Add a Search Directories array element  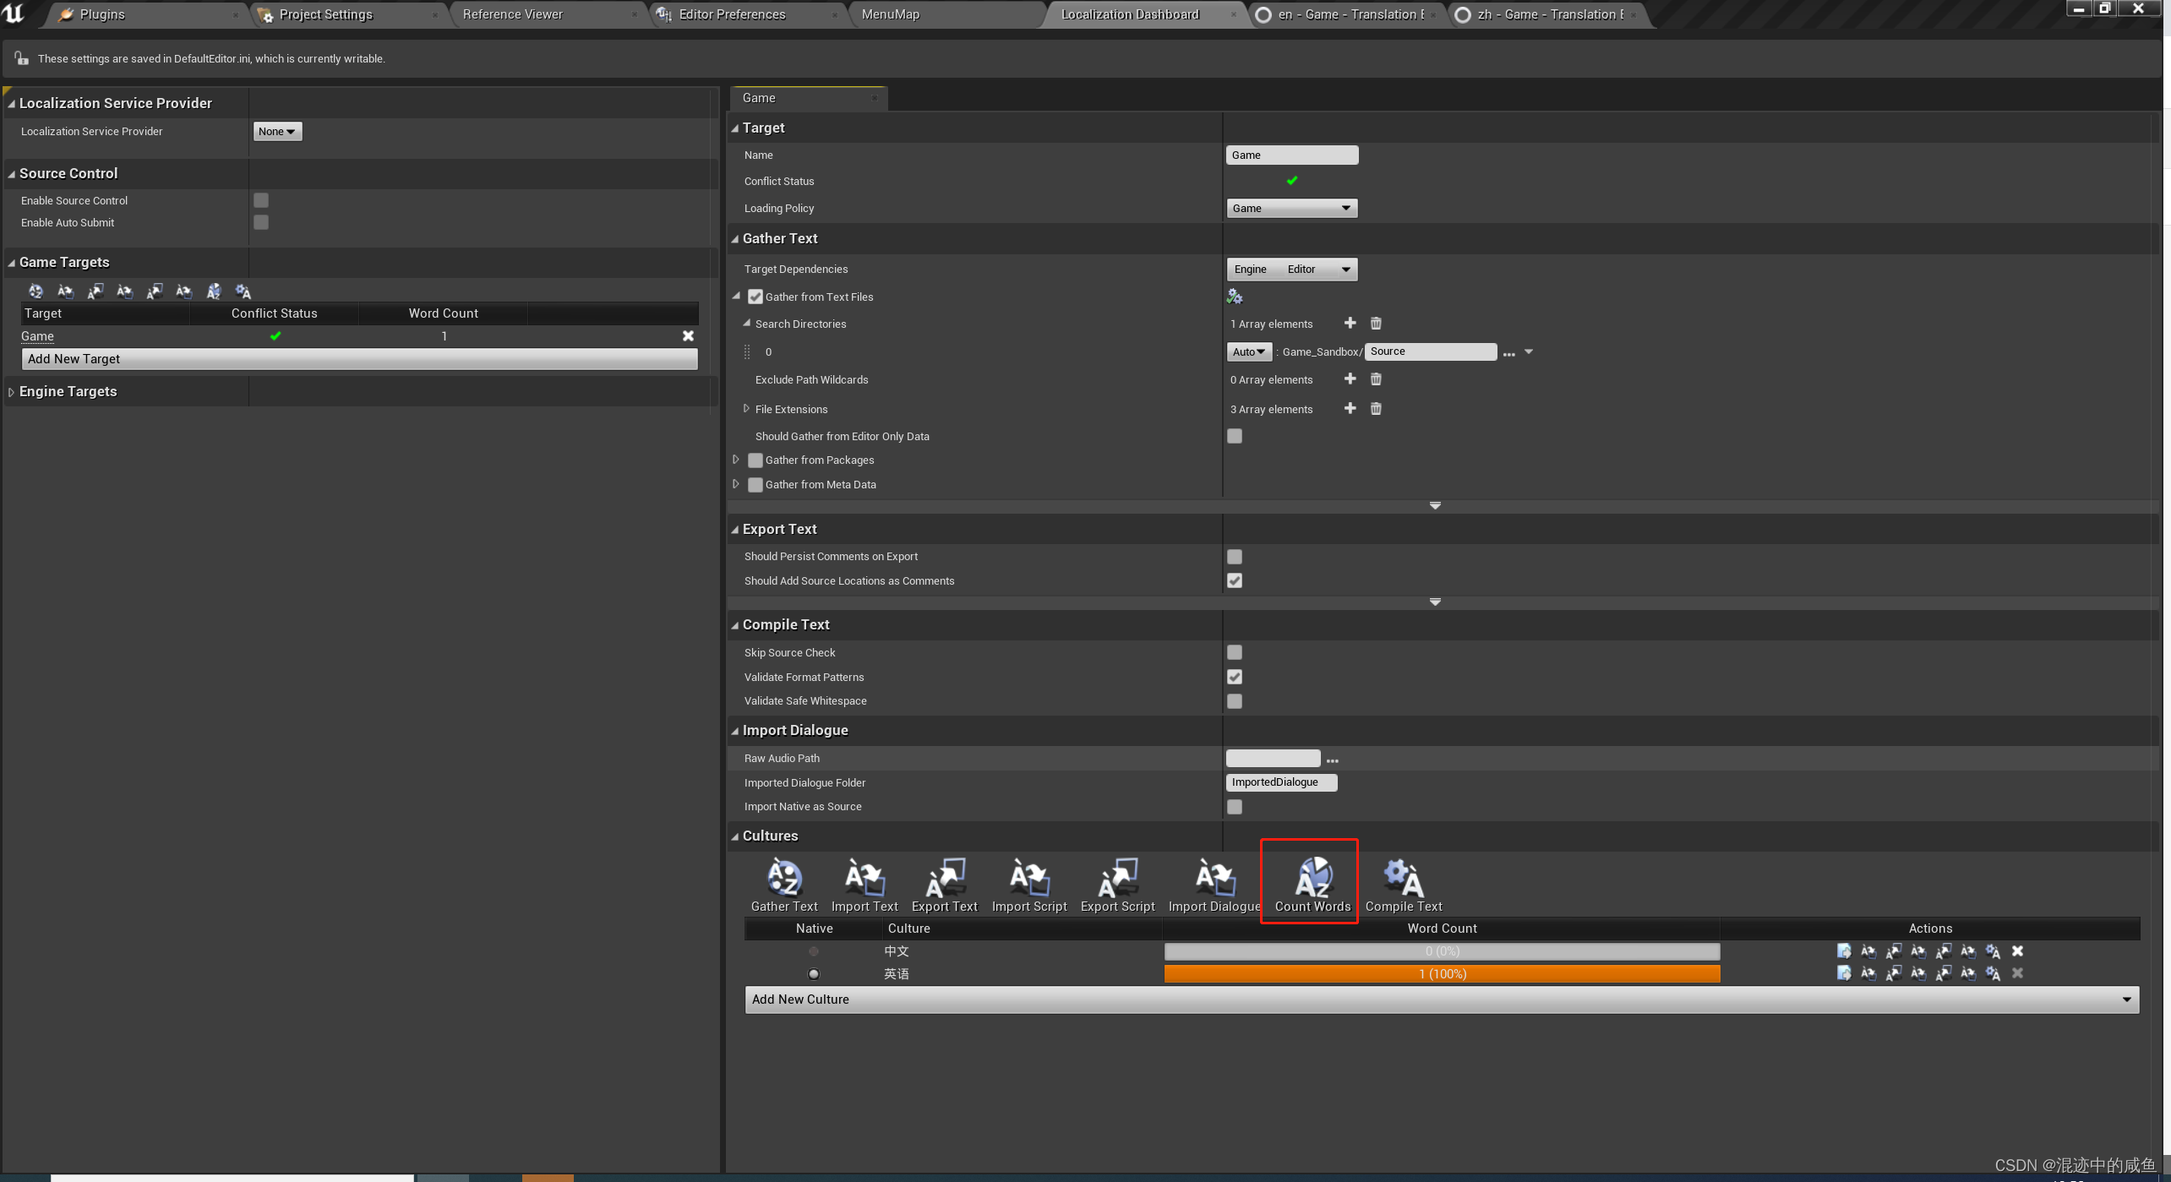(1350, 324)
